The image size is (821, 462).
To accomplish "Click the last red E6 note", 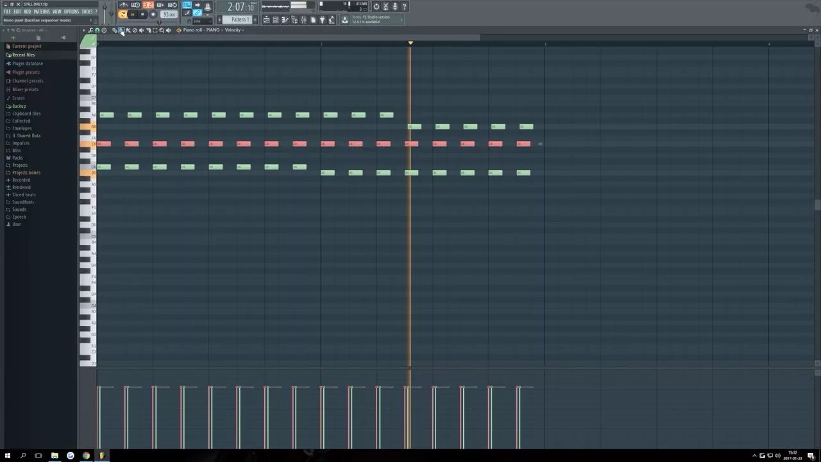I will pos(523,144).
